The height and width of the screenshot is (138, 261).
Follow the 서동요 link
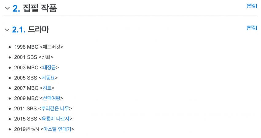click(x=48, y=78)
